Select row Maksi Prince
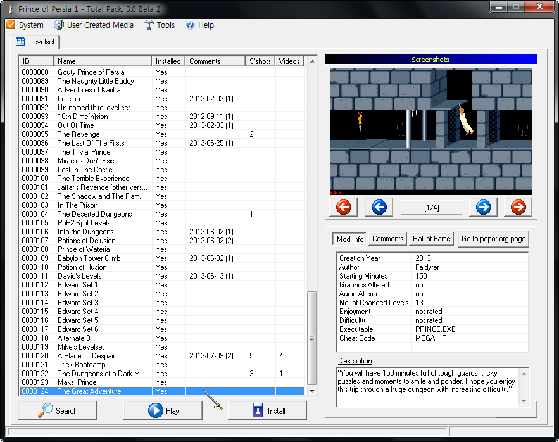 [x=161, y=382]
